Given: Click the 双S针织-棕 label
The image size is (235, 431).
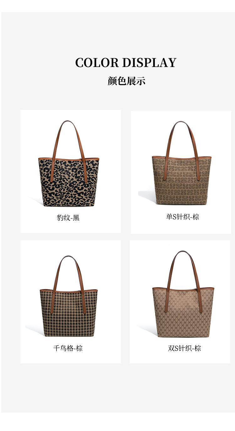Looking at the screenshot, I should point(184,348).
